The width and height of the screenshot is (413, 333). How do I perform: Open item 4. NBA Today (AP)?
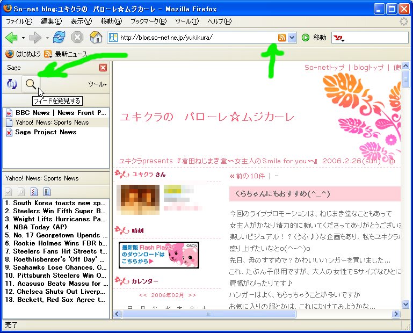point(56,227)
